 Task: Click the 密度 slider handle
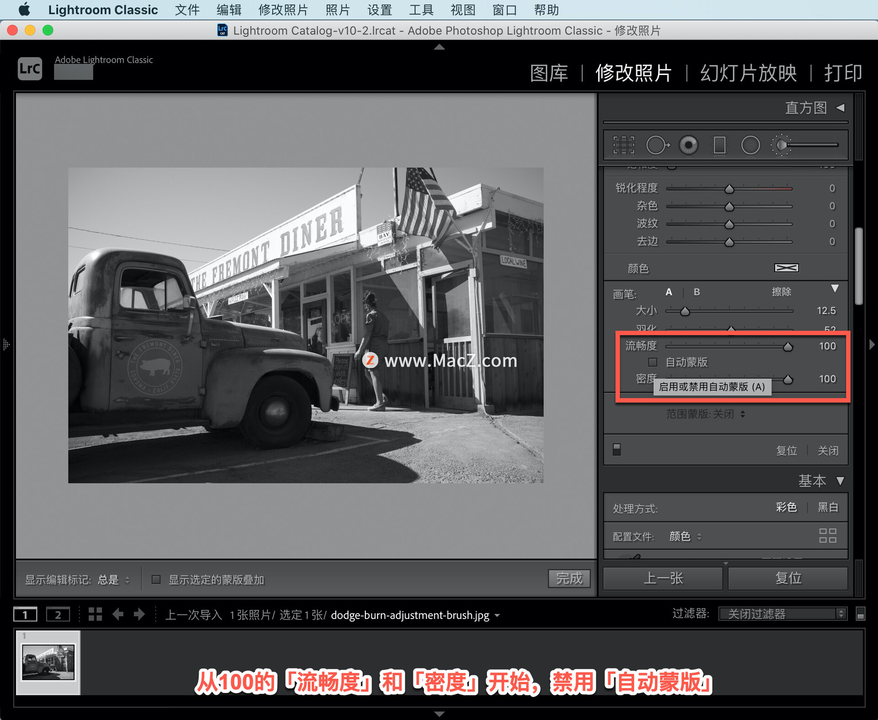point(787,379)
